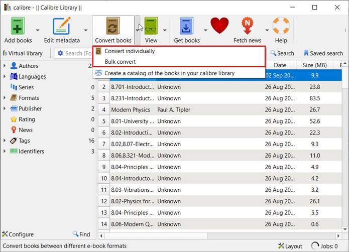Choose Bulk convert from menu
This screenshot has height=252, width=349.
click(x=179, y=62)
